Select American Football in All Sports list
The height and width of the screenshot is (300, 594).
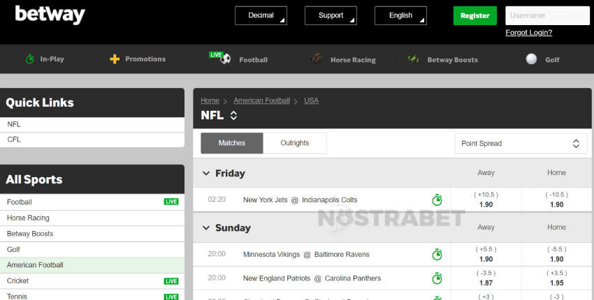point(92,265)
